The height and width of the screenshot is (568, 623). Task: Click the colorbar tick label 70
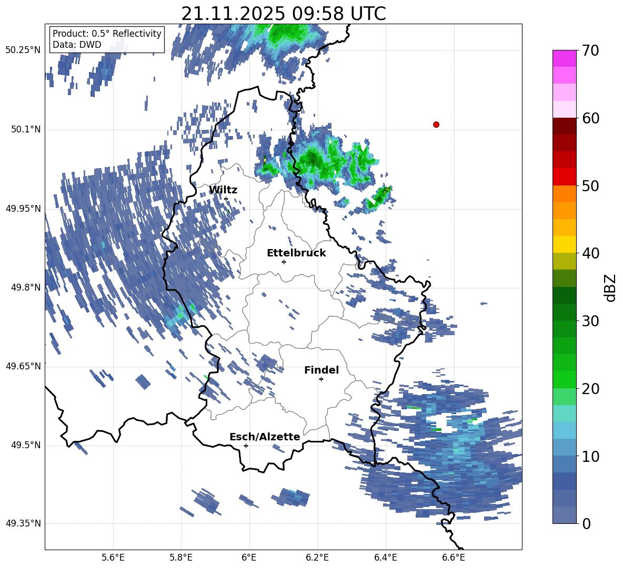pos(590,51)
